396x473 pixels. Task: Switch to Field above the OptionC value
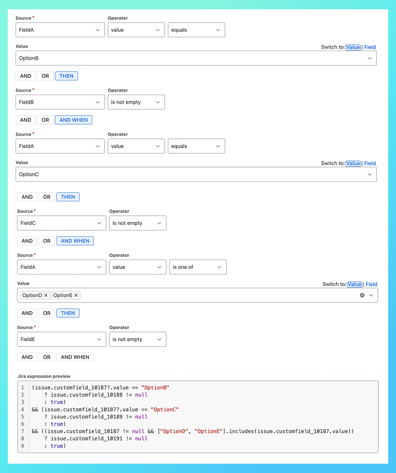[x=370, y=163]
